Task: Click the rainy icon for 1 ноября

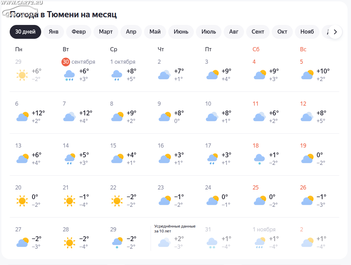Action: (x=259, y=242)
